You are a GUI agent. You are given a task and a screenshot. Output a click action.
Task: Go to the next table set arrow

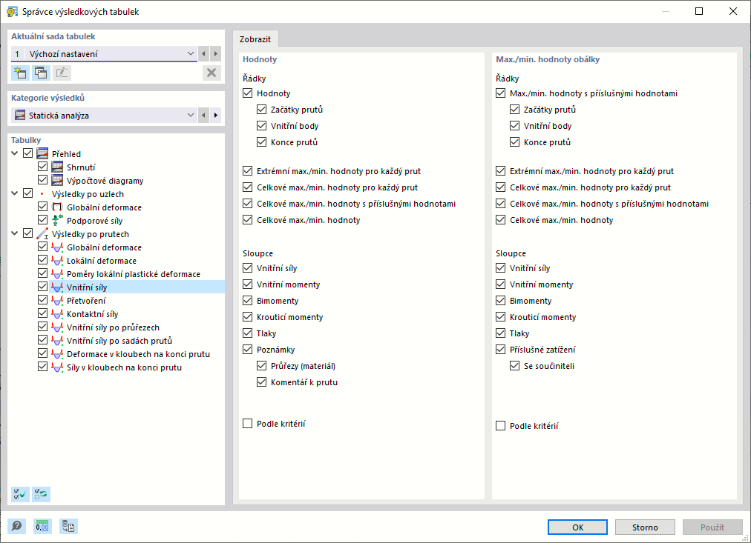click(x=216, y=54)
